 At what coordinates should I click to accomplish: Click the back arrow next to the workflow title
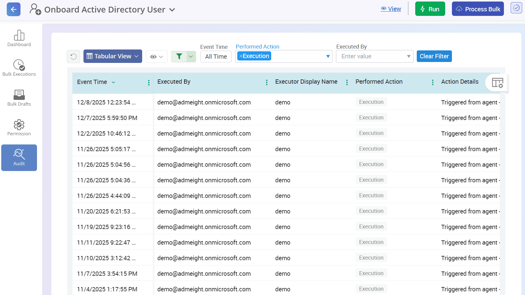[x=13, y=9]
